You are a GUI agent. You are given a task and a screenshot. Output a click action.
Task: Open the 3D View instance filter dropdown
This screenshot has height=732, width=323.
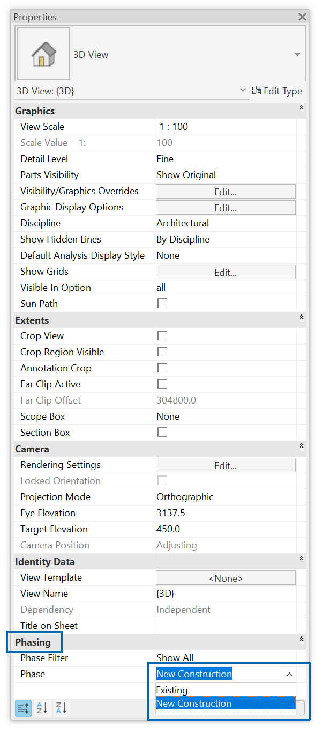(243, 90)
